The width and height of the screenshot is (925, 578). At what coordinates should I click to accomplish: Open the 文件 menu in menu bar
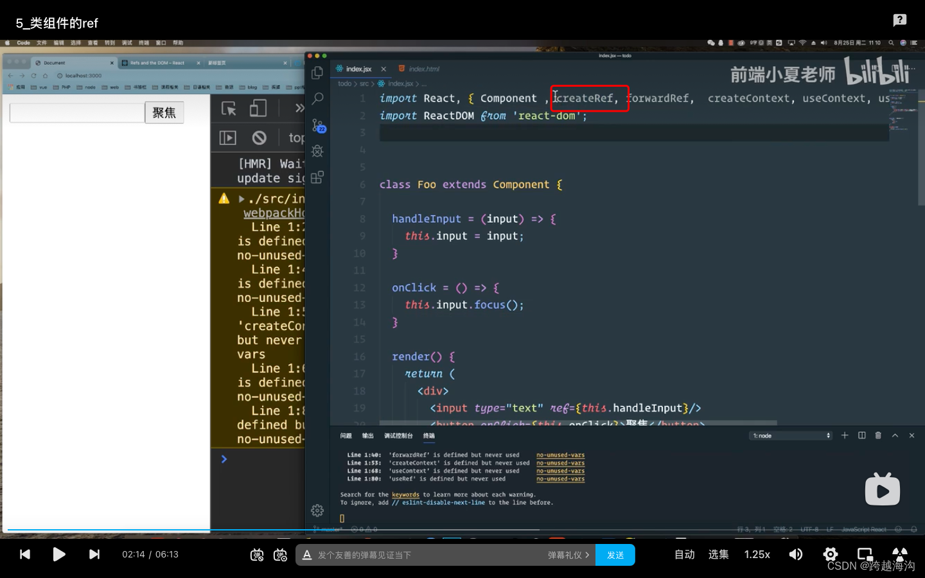pos(42,43)
